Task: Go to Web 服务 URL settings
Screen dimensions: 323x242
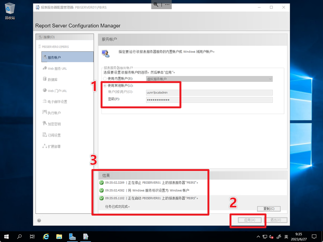Action: point(57,68)
